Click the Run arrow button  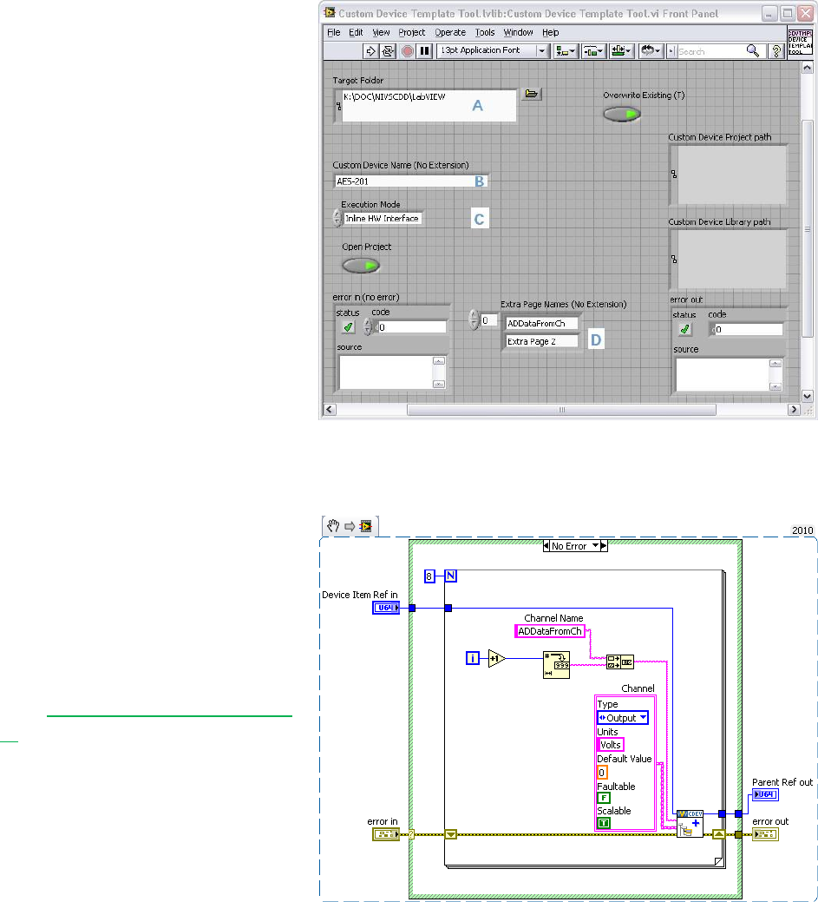tap(370, 51)
